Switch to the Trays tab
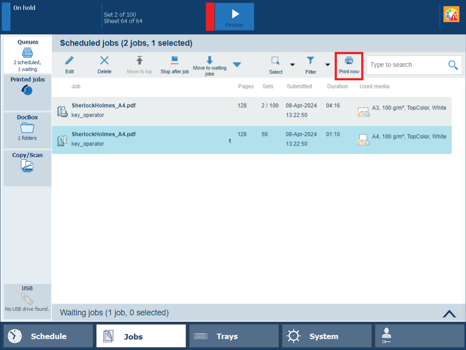 pos(233,336)
